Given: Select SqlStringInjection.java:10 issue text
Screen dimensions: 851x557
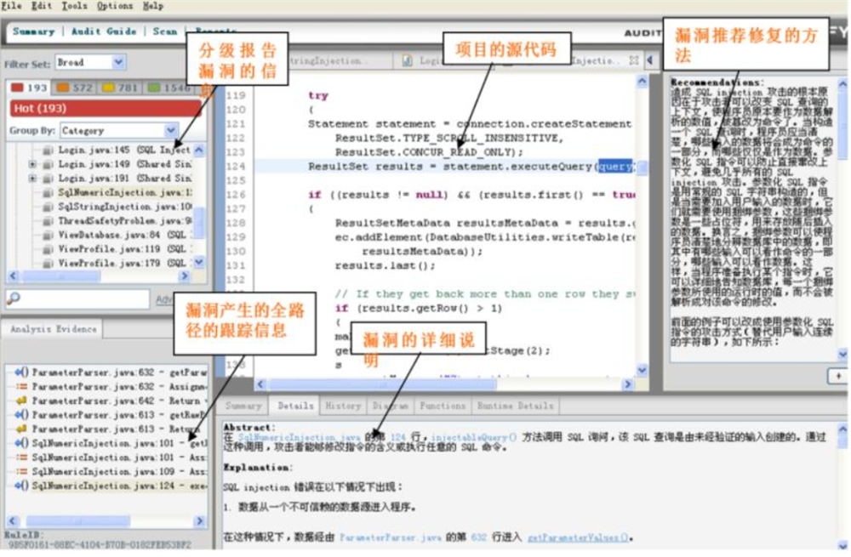Looking at the screenshot, I should click(x=125, y=207).
